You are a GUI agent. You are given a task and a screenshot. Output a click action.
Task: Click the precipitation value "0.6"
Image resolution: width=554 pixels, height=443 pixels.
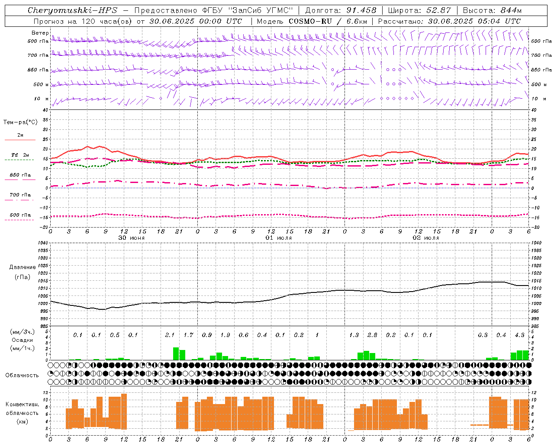244,335
